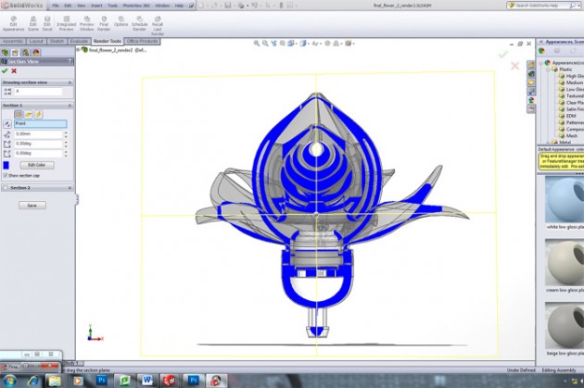Open Schedule Render tool
The width and height of the screenshot is (584, 388).
[139, 25]
